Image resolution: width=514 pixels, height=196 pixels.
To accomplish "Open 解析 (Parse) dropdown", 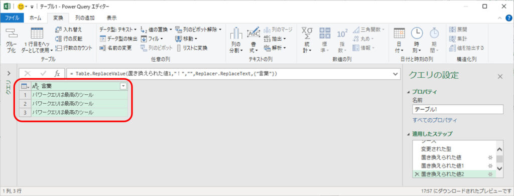I will coord(275,48).
